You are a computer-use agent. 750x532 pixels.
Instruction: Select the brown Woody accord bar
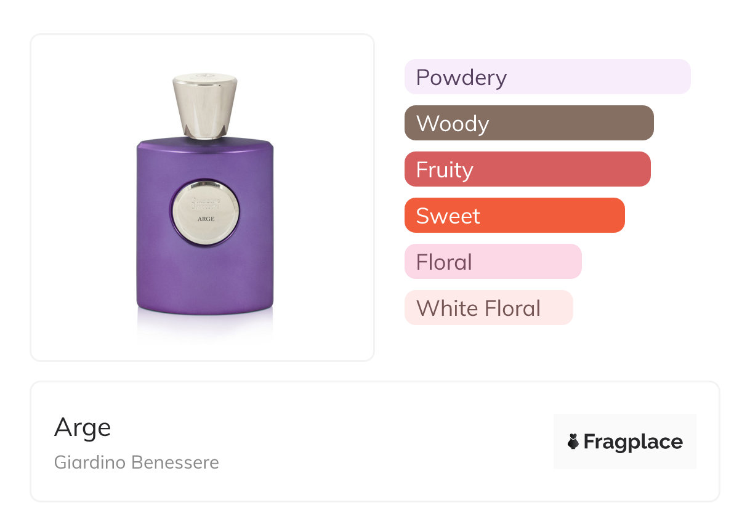[529, 123]
